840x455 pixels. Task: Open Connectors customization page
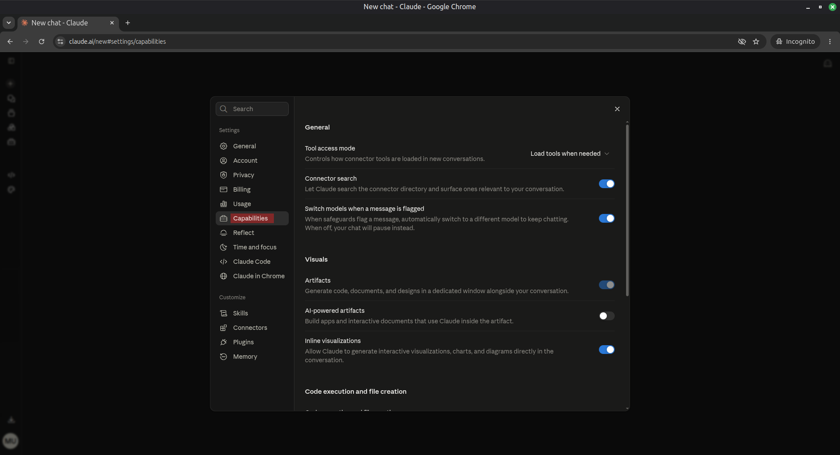(252, 328)
